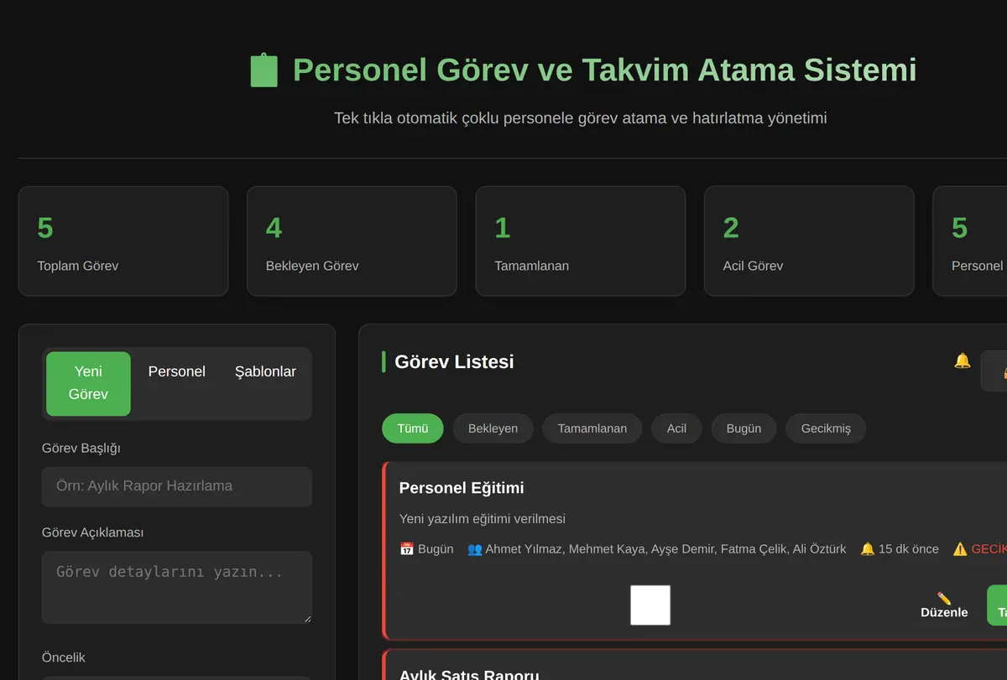
Task: Click the Tamamlanan stat card
Action: click(x=581, y=241)
